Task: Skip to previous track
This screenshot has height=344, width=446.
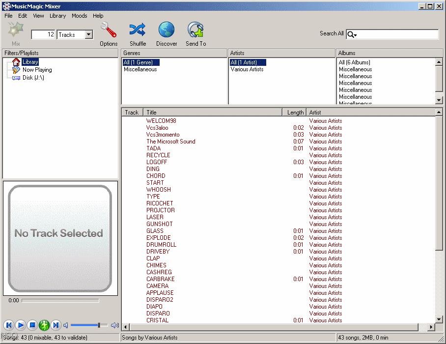Action: 9,325
